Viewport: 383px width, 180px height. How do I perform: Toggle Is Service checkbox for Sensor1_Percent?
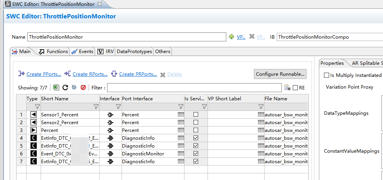pos(196,114)
